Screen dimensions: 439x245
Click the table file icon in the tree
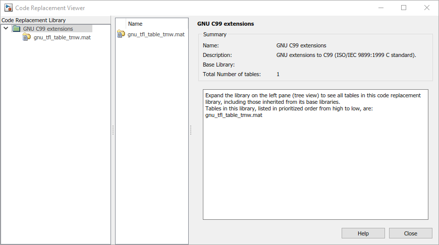tap(27, 37)
